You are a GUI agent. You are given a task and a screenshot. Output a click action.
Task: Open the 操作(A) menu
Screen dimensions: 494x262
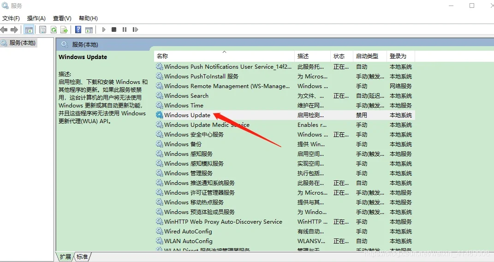(x=36, y=18)
